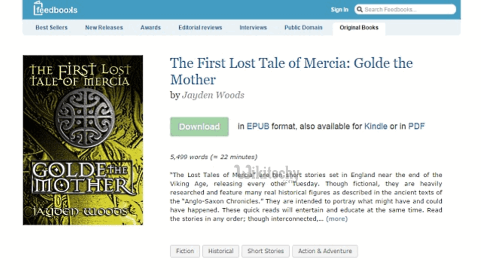481x278 pixels.
Task: Focus the Search Feedbooks field
Action: click(x=405, y=10)
